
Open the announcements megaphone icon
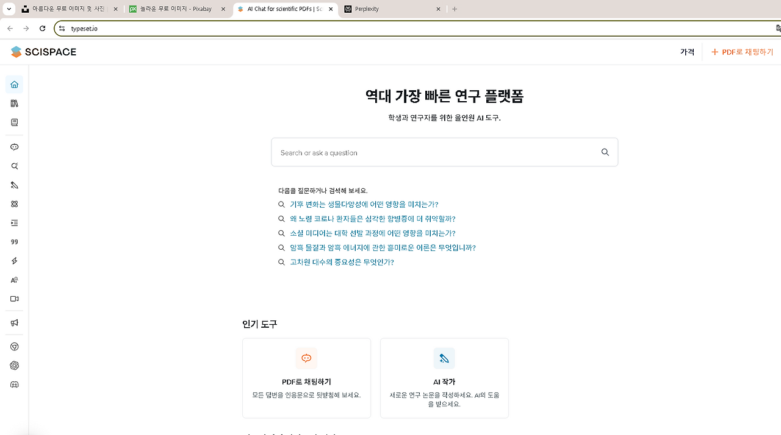tap(14, 322)
